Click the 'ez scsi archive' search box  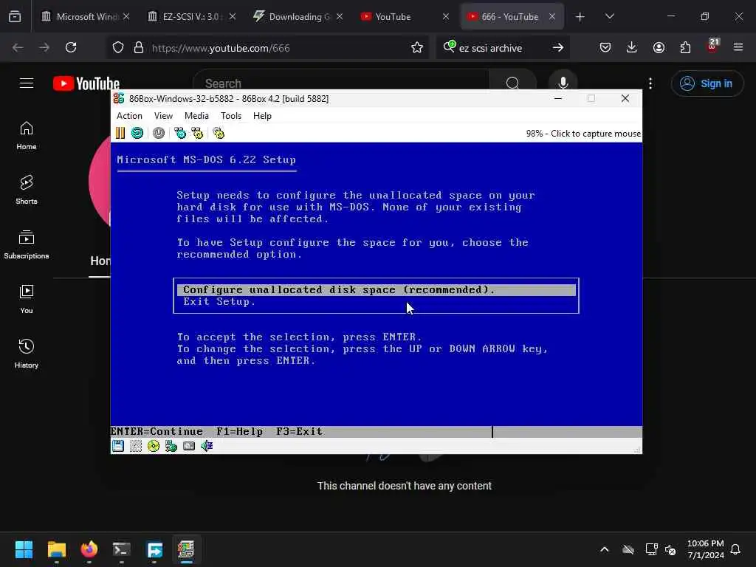point(501,48)
